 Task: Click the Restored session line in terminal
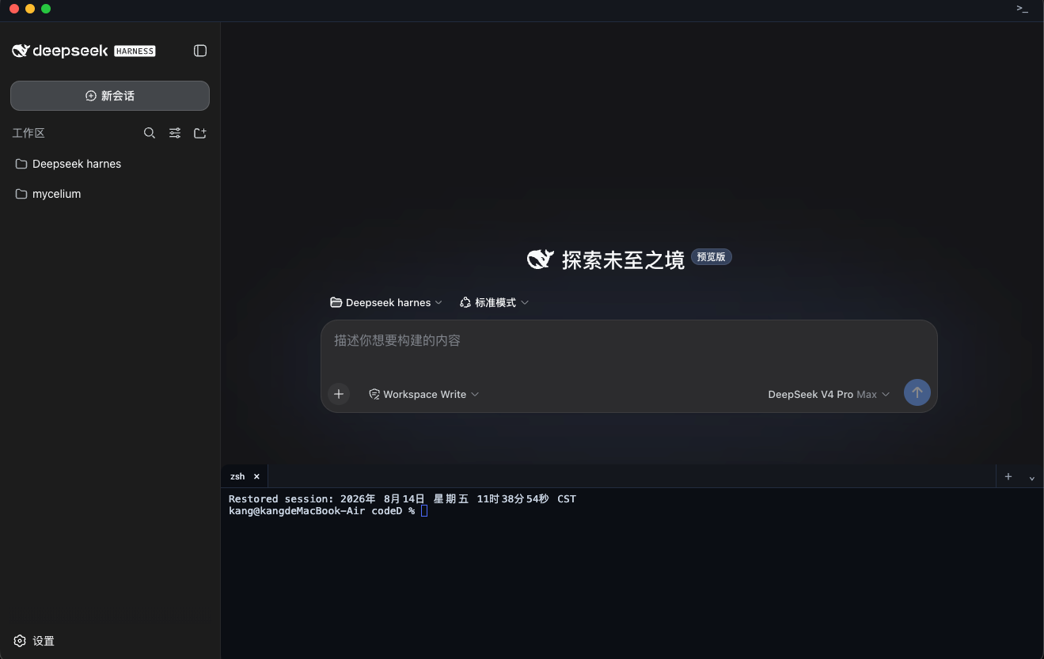pos(402,499)
